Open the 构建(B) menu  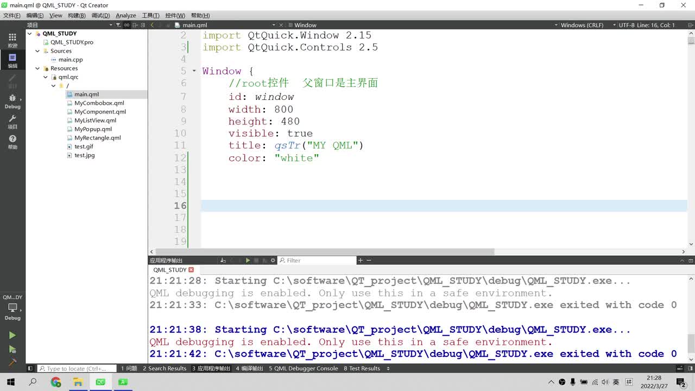(x=77, y=16)
